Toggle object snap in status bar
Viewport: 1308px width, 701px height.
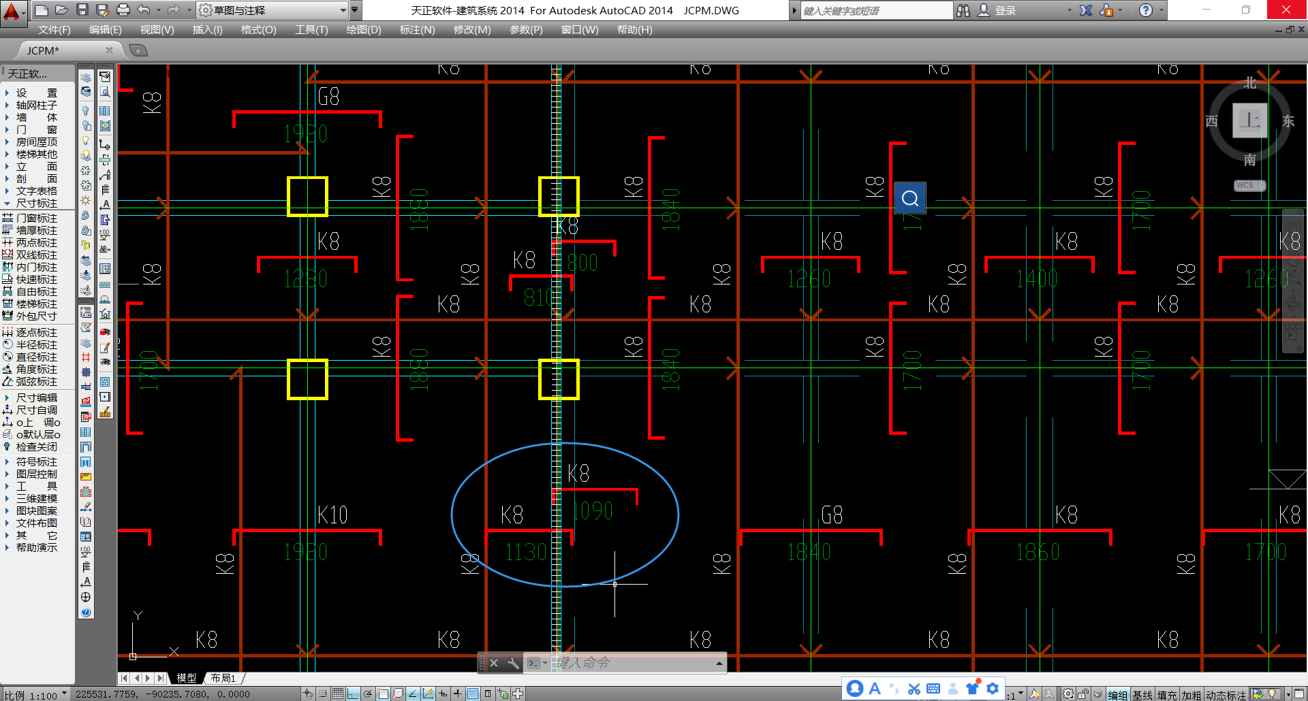click(383, 694)
